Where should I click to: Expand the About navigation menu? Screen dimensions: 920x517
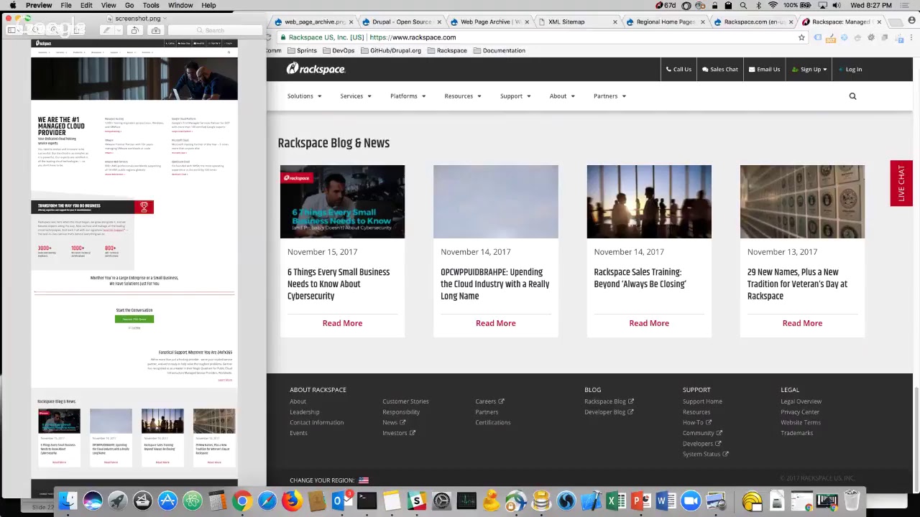(x=562, y=96)
